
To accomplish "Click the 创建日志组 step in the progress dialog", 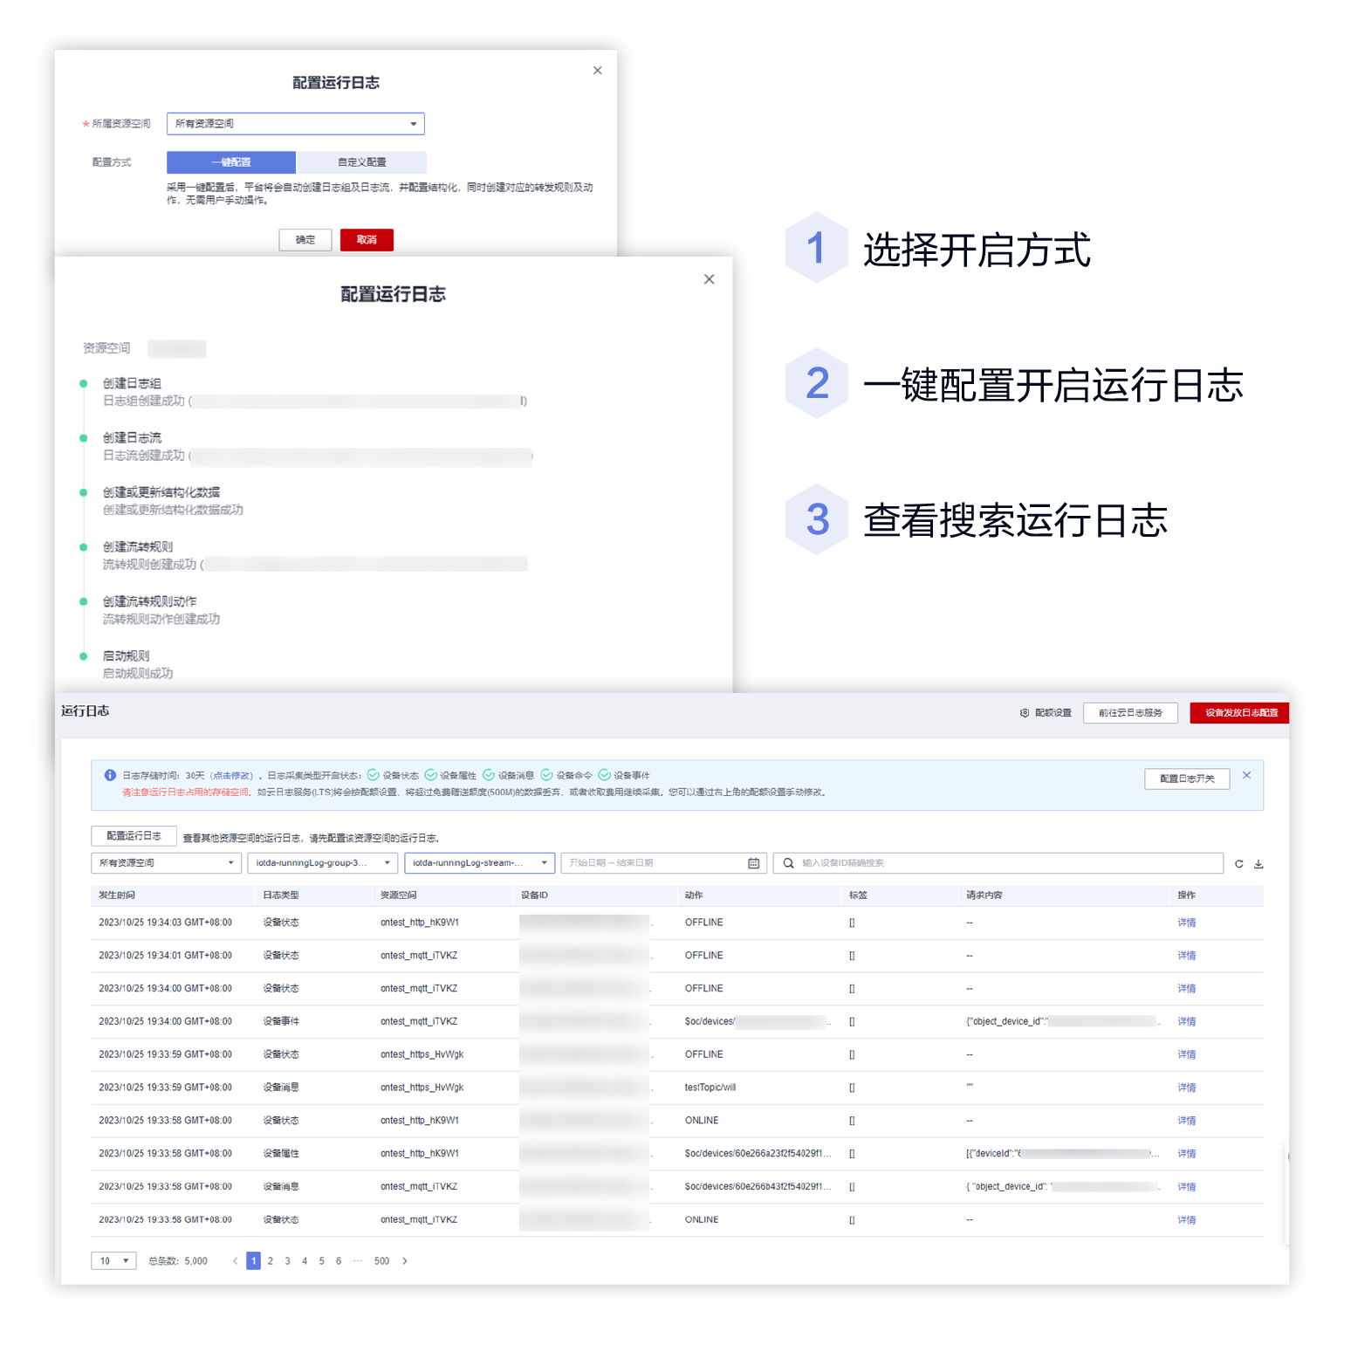I will tap(132, 384).
